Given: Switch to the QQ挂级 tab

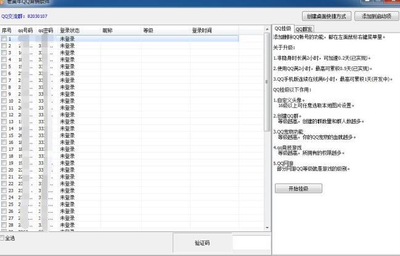Looking at the screenshot, I should pyautogui.click(x=283, y=28).
